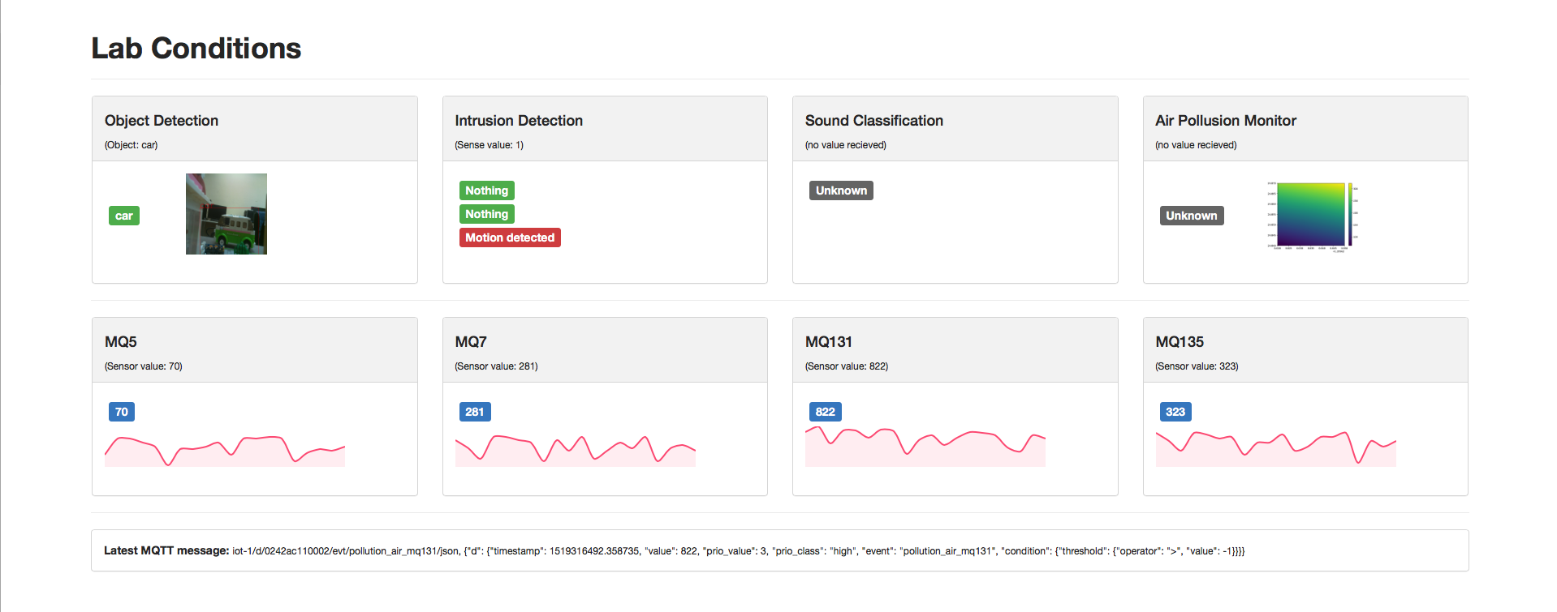Click the Latest MQTT message label
1557x612 pixels.
(x=166, y=550)
